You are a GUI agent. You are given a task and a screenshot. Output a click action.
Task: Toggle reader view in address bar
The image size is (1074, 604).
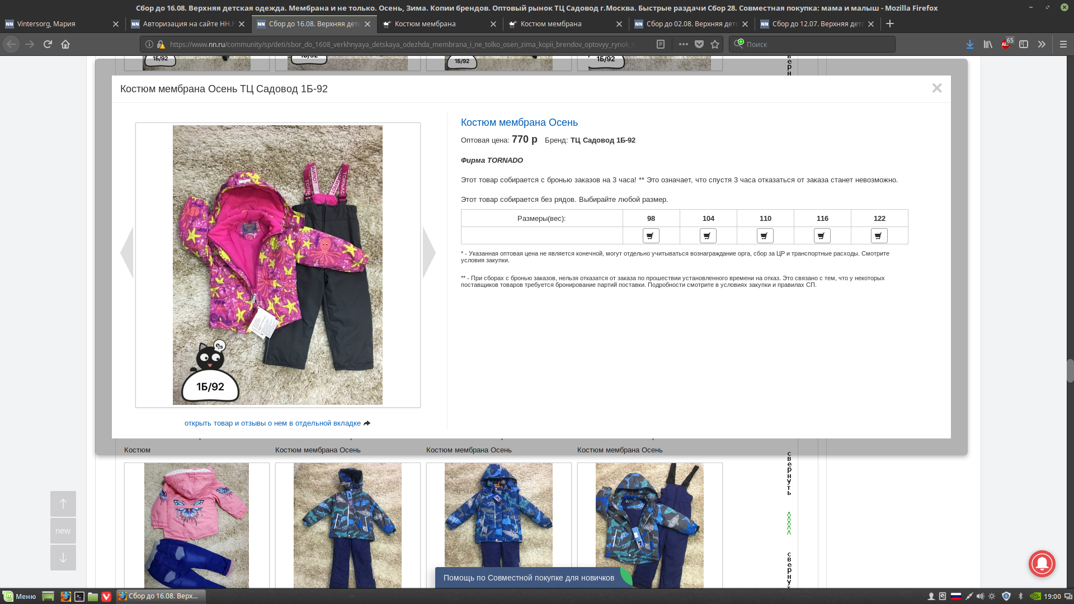(x=661, y=44)
